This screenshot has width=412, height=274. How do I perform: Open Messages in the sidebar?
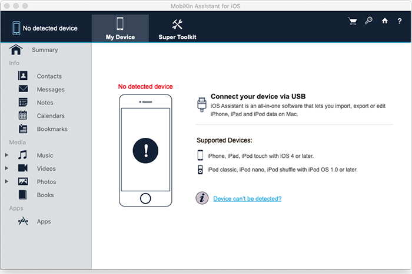pos(51,90)
